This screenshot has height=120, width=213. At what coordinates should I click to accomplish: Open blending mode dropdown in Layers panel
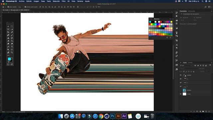189,68
